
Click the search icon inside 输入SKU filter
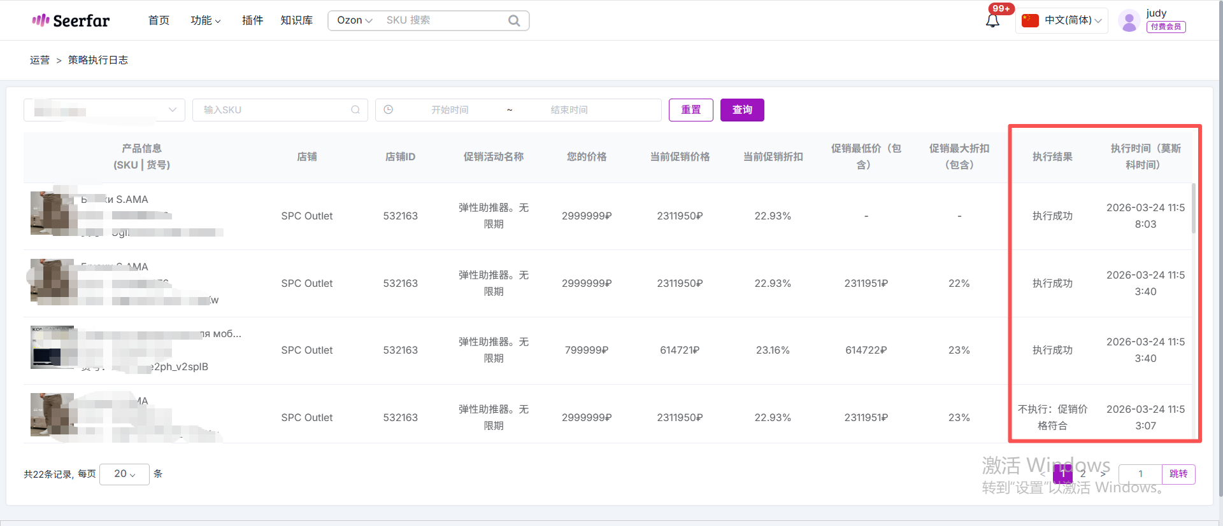coord(355,110)
